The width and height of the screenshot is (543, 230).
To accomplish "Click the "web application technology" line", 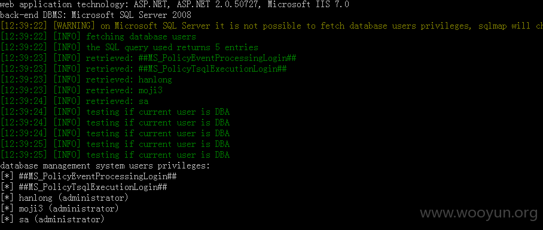I will [175, 5].
